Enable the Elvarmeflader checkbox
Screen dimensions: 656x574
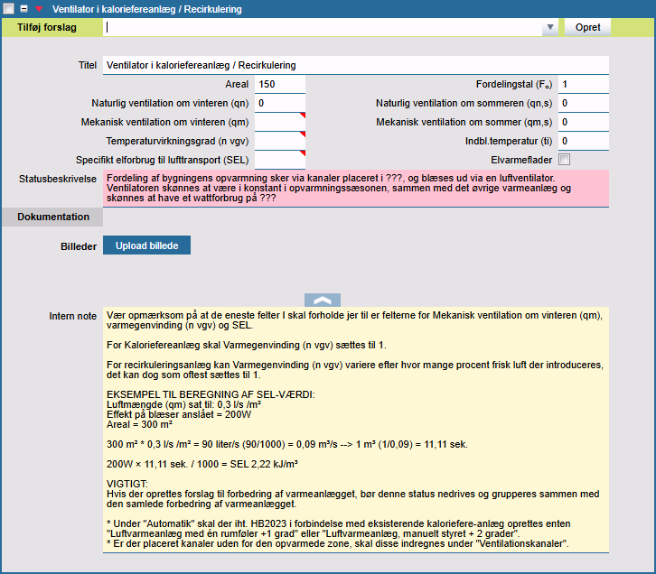pos(565,160)
